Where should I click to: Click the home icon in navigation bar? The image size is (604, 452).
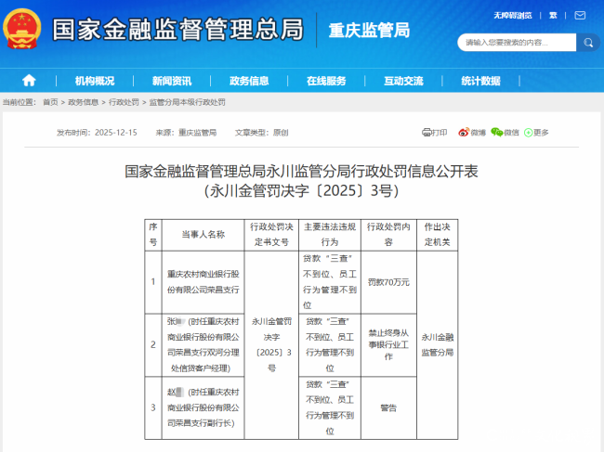[29, 81]
